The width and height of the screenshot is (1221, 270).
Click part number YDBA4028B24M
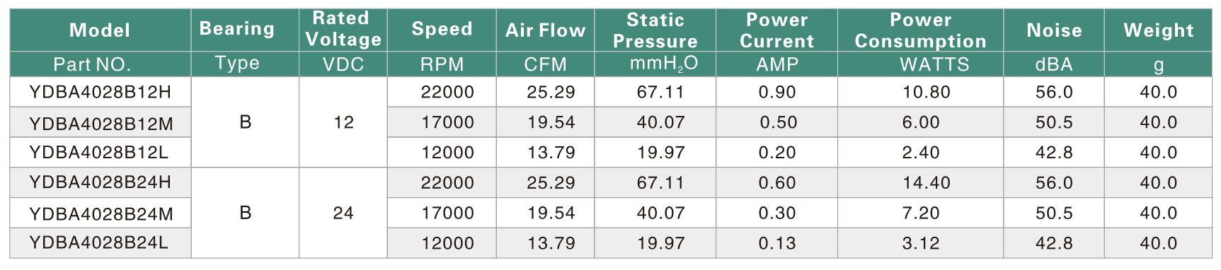pos(101,213)
